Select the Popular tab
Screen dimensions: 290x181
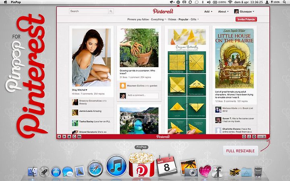(x=183, y=19)
